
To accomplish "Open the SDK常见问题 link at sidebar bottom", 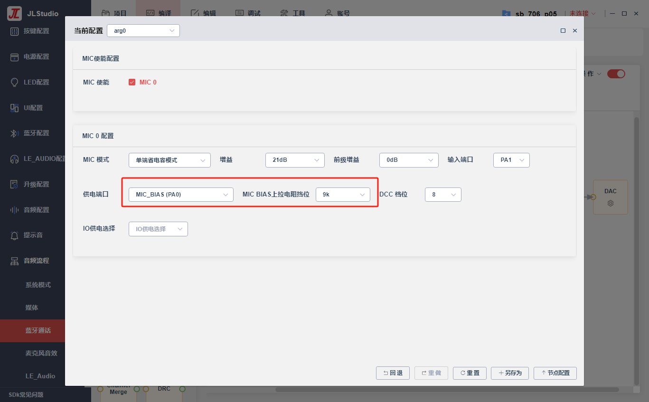I will point(26,395).
